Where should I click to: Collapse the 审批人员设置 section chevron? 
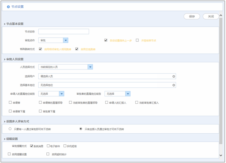[4, 59]
